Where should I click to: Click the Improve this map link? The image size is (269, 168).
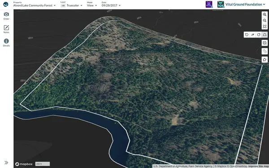(258, 166)
